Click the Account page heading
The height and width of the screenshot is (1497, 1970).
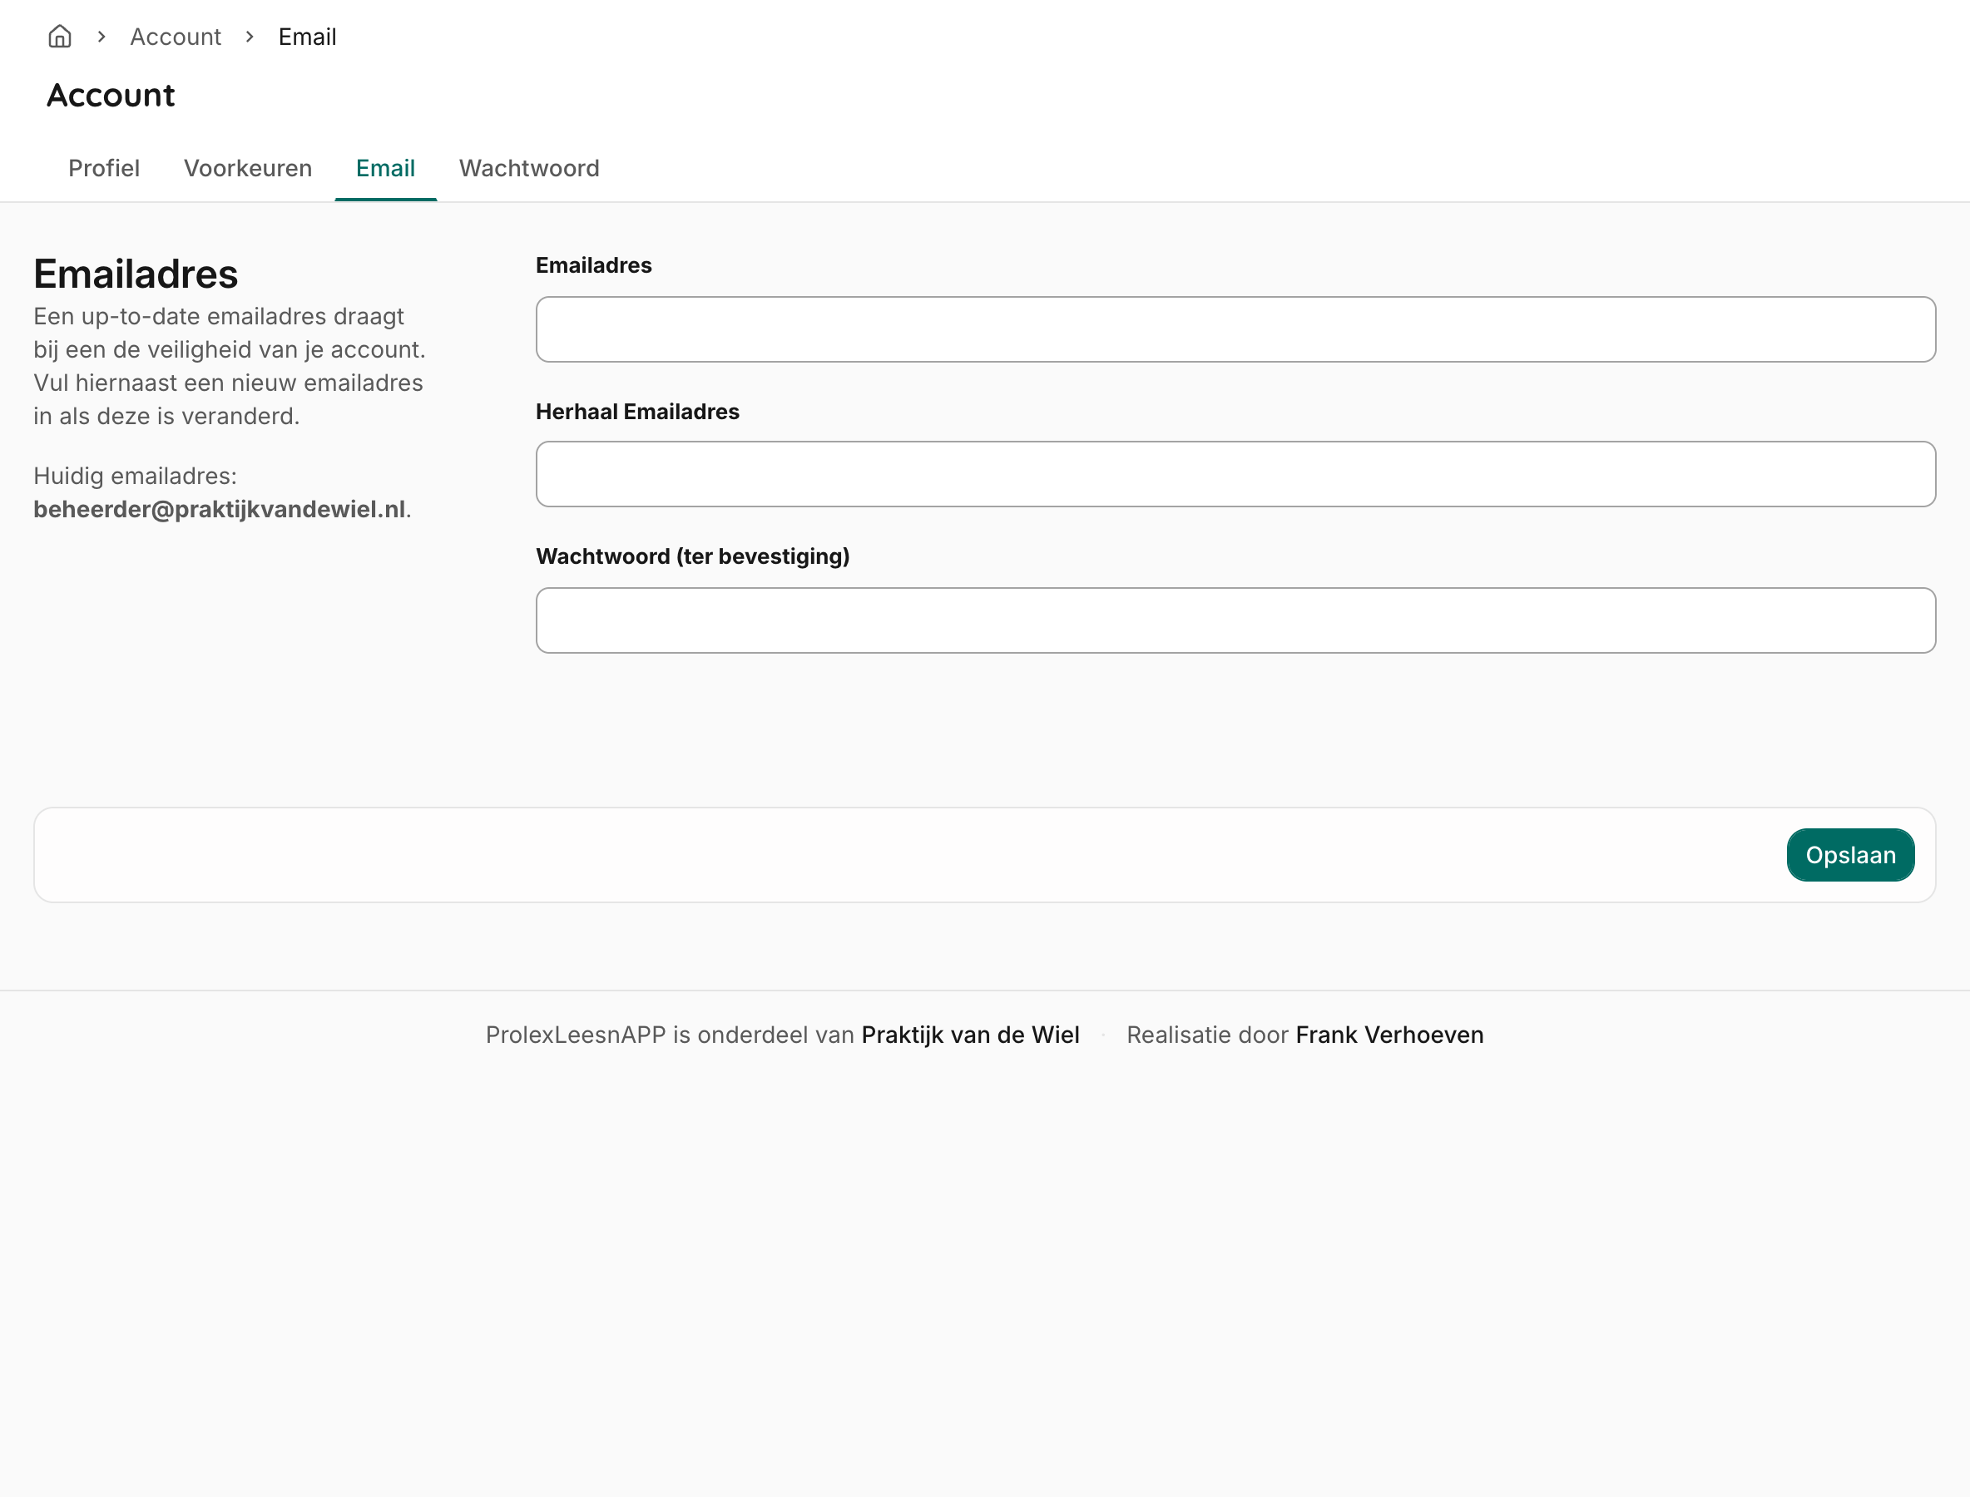click(x=111, y=96)
